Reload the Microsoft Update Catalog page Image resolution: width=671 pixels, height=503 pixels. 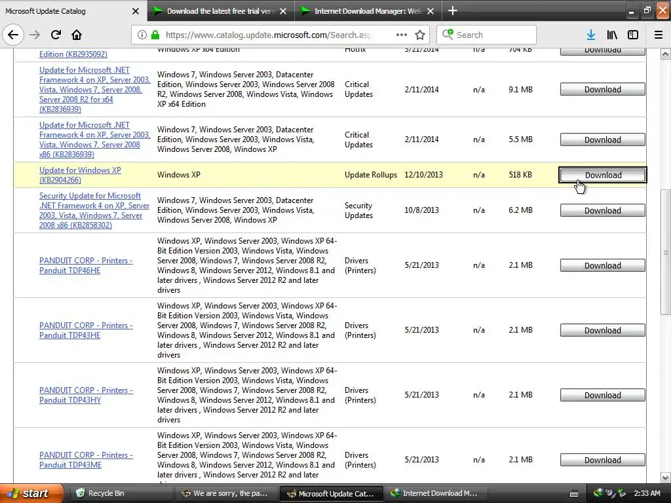[56, 35]
